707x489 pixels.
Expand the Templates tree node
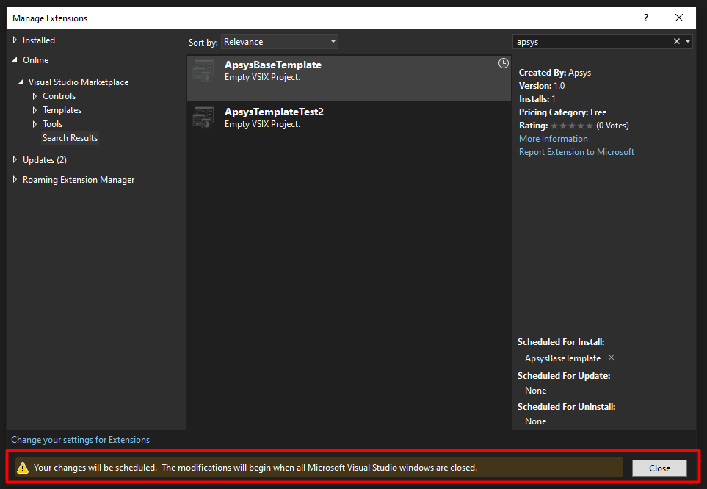point(35,110)
